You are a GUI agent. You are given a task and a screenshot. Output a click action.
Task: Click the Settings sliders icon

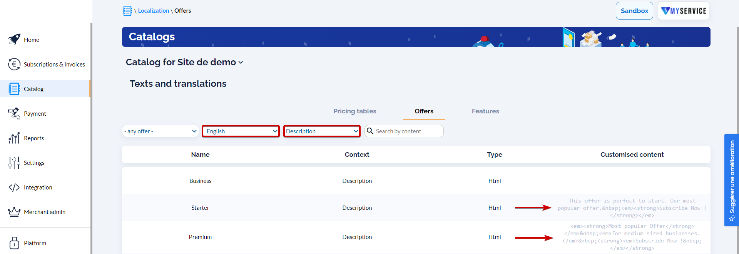(14, 163)
